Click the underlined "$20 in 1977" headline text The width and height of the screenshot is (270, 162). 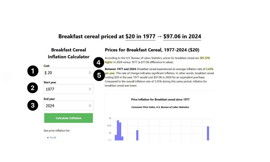pos(140,36)
